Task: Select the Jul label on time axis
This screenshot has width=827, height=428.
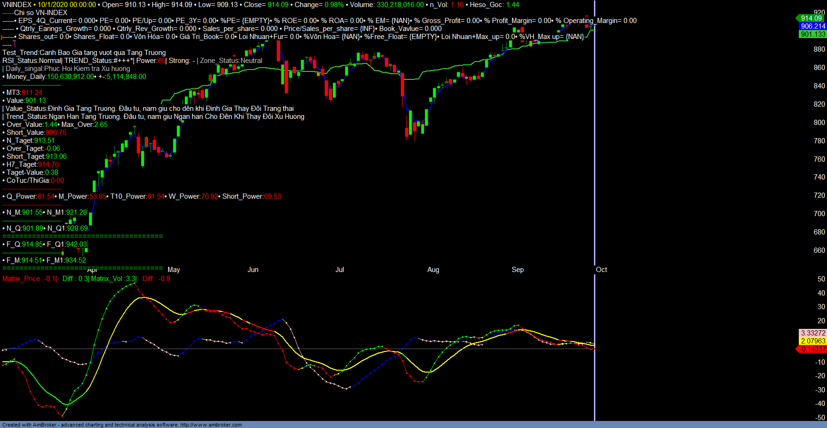Action: tap(340, 270)
